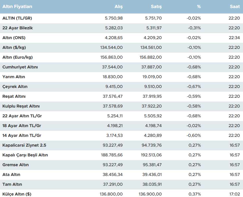The image size is (243, 197).
Task: Click the Satış column header
Action: [x=157, y=7]
